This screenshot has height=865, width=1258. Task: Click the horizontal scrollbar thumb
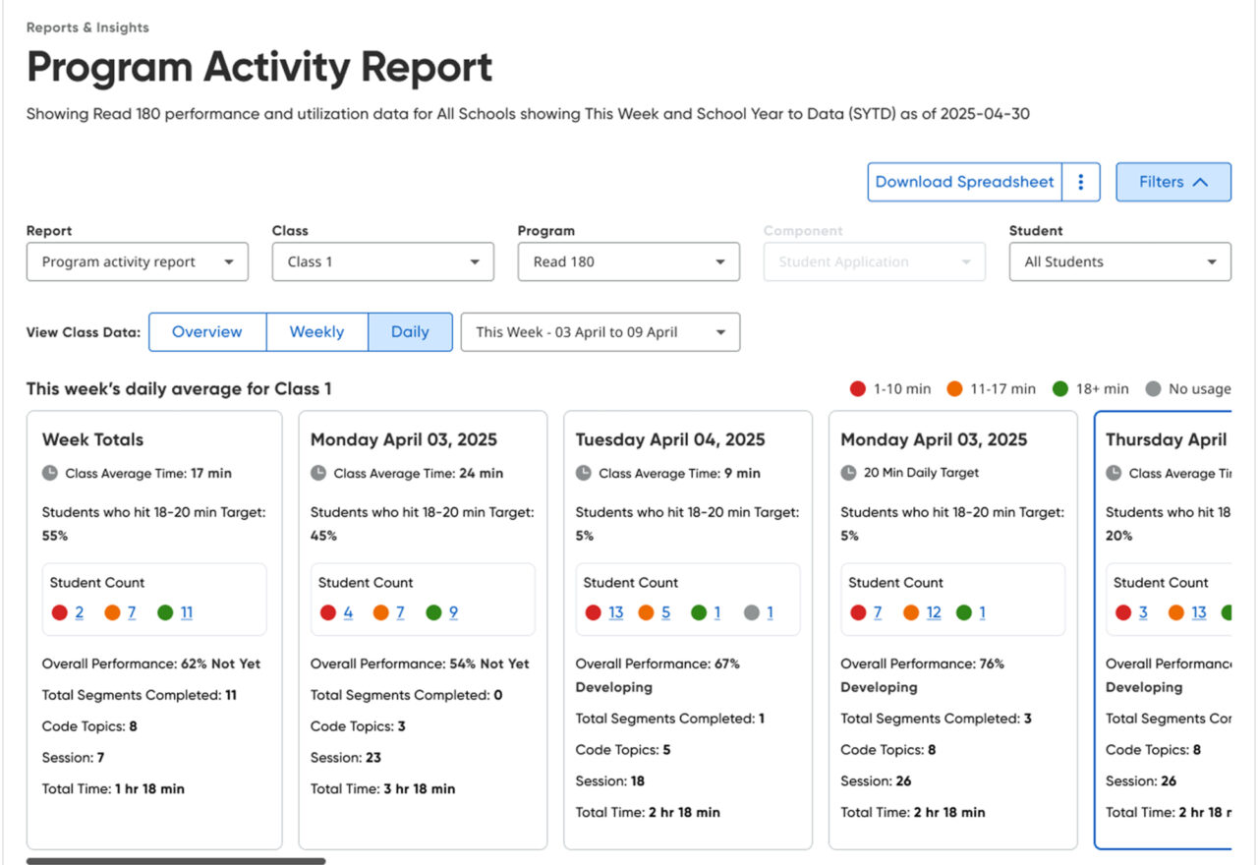coord(176,861)
